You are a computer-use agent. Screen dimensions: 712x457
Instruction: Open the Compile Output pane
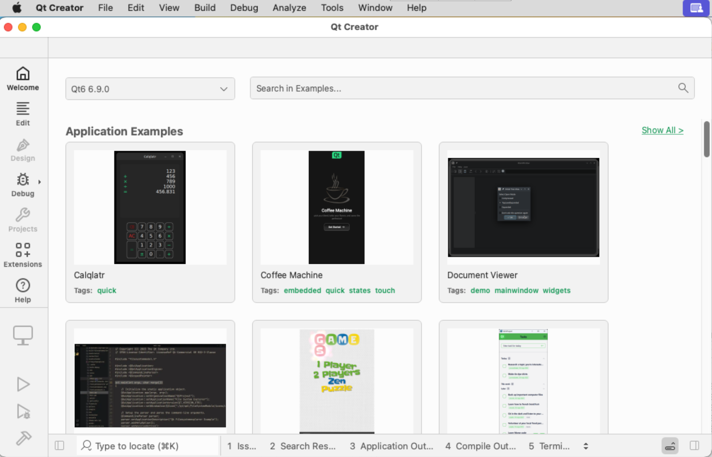[x=481, y=446]
